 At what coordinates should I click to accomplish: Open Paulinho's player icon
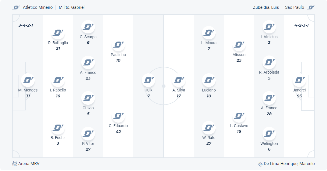(x=118, y=45)
